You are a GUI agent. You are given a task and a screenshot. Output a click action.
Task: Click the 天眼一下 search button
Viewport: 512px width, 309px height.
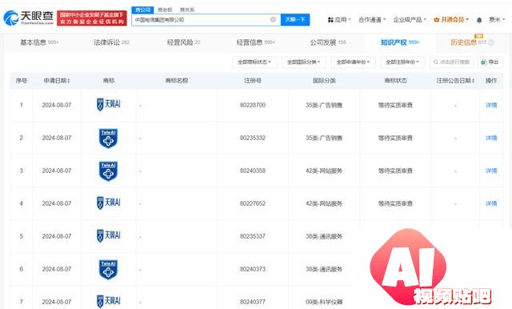click(x=295, y=20)
